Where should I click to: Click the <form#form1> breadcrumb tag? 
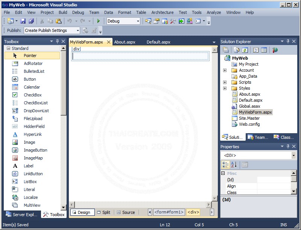[169, 212]
